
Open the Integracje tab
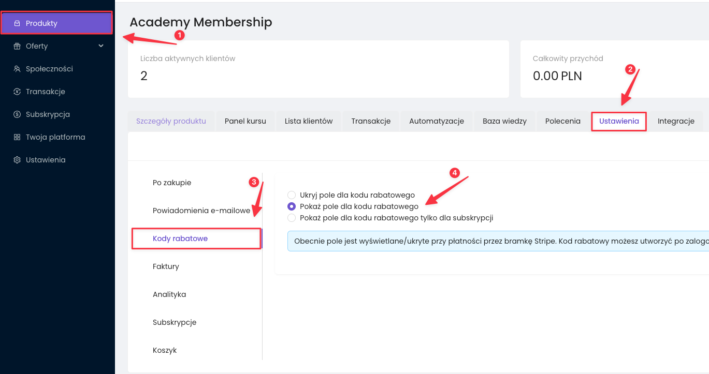(676, 121)
